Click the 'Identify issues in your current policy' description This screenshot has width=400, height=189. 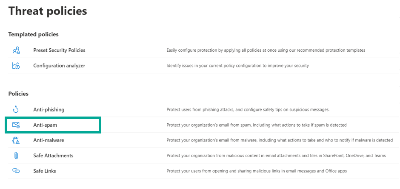click(x=237, y=66)
